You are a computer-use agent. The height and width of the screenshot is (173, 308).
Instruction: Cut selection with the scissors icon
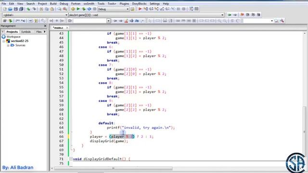(x=41, y=9)
